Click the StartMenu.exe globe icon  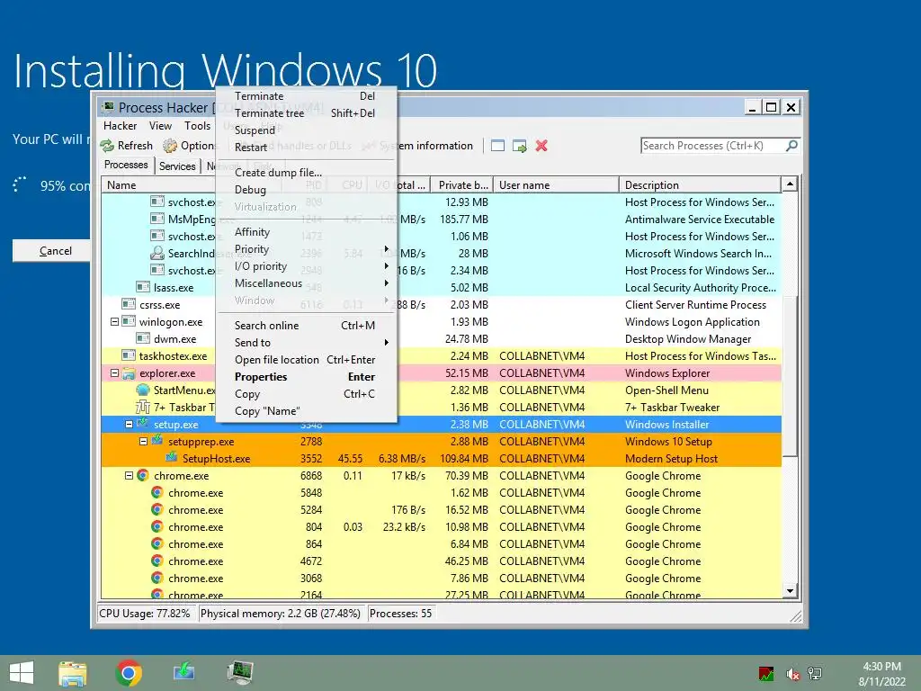(143, 390)
